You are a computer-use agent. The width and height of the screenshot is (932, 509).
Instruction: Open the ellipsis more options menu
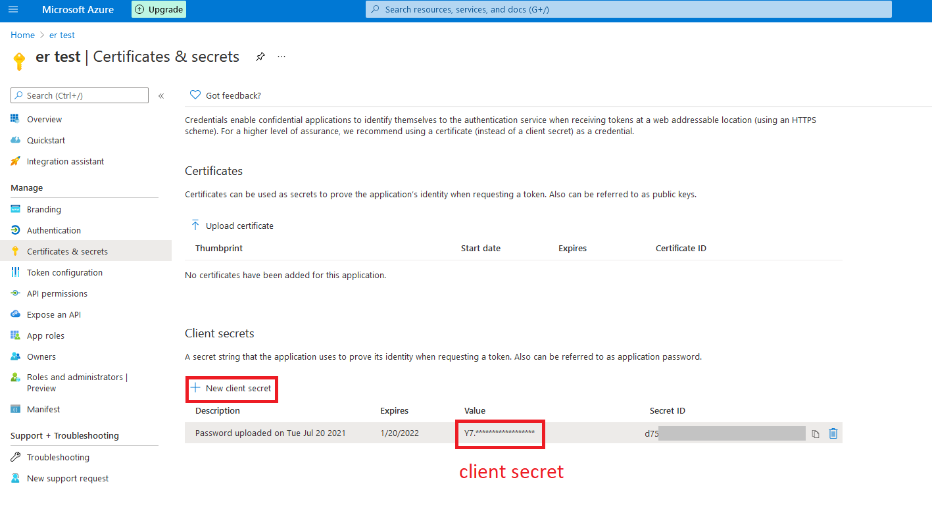[282, 57]
